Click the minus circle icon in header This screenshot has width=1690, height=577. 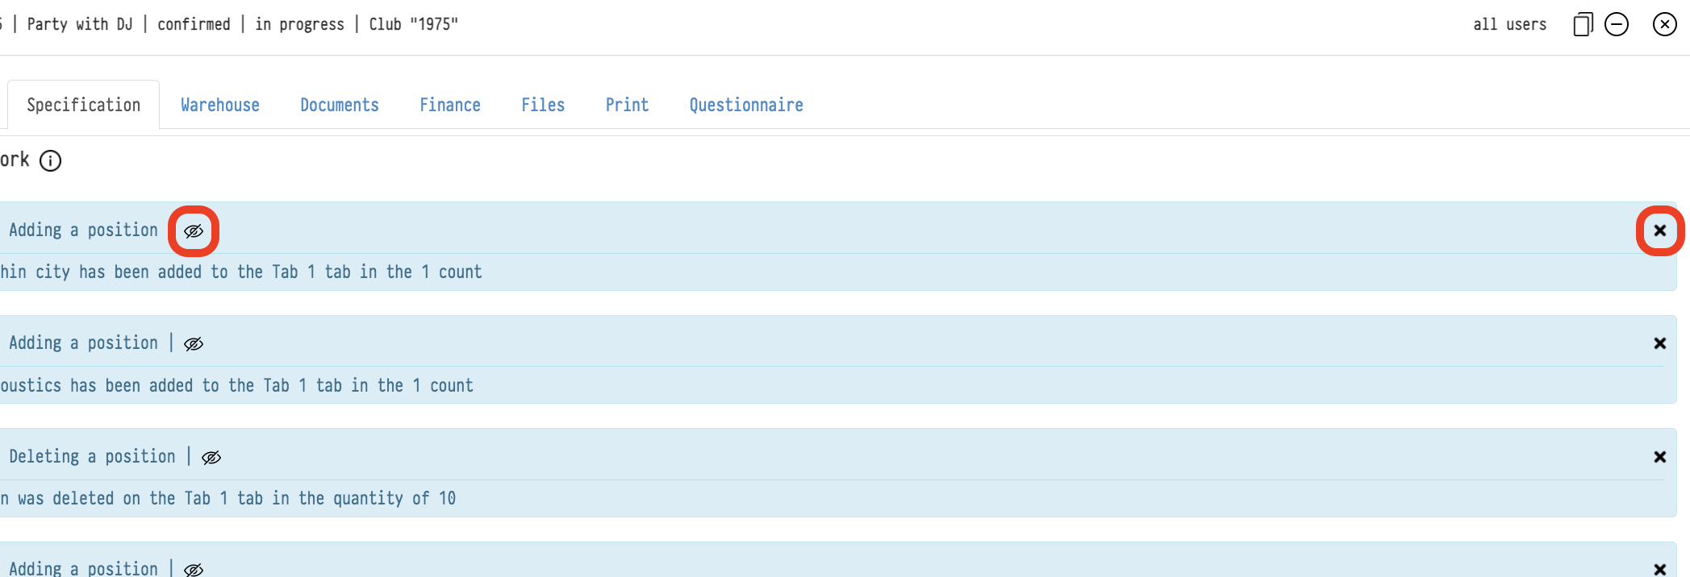pyautogui.click(x=1617, y=24)
